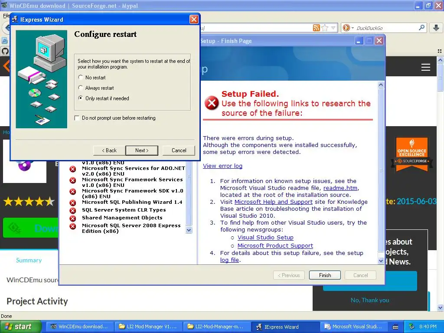Screen dimensions: 444x333
Task: Click error icon beside Sync Services for ADO.NET
Action: (73, 169)
